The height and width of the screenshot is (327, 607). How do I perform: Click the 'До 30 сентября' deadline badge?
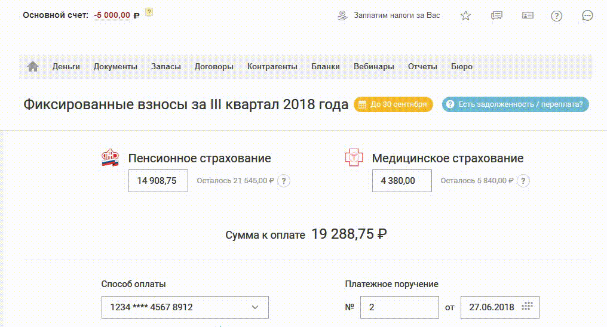pyautogui.click(x=393, y=104)
